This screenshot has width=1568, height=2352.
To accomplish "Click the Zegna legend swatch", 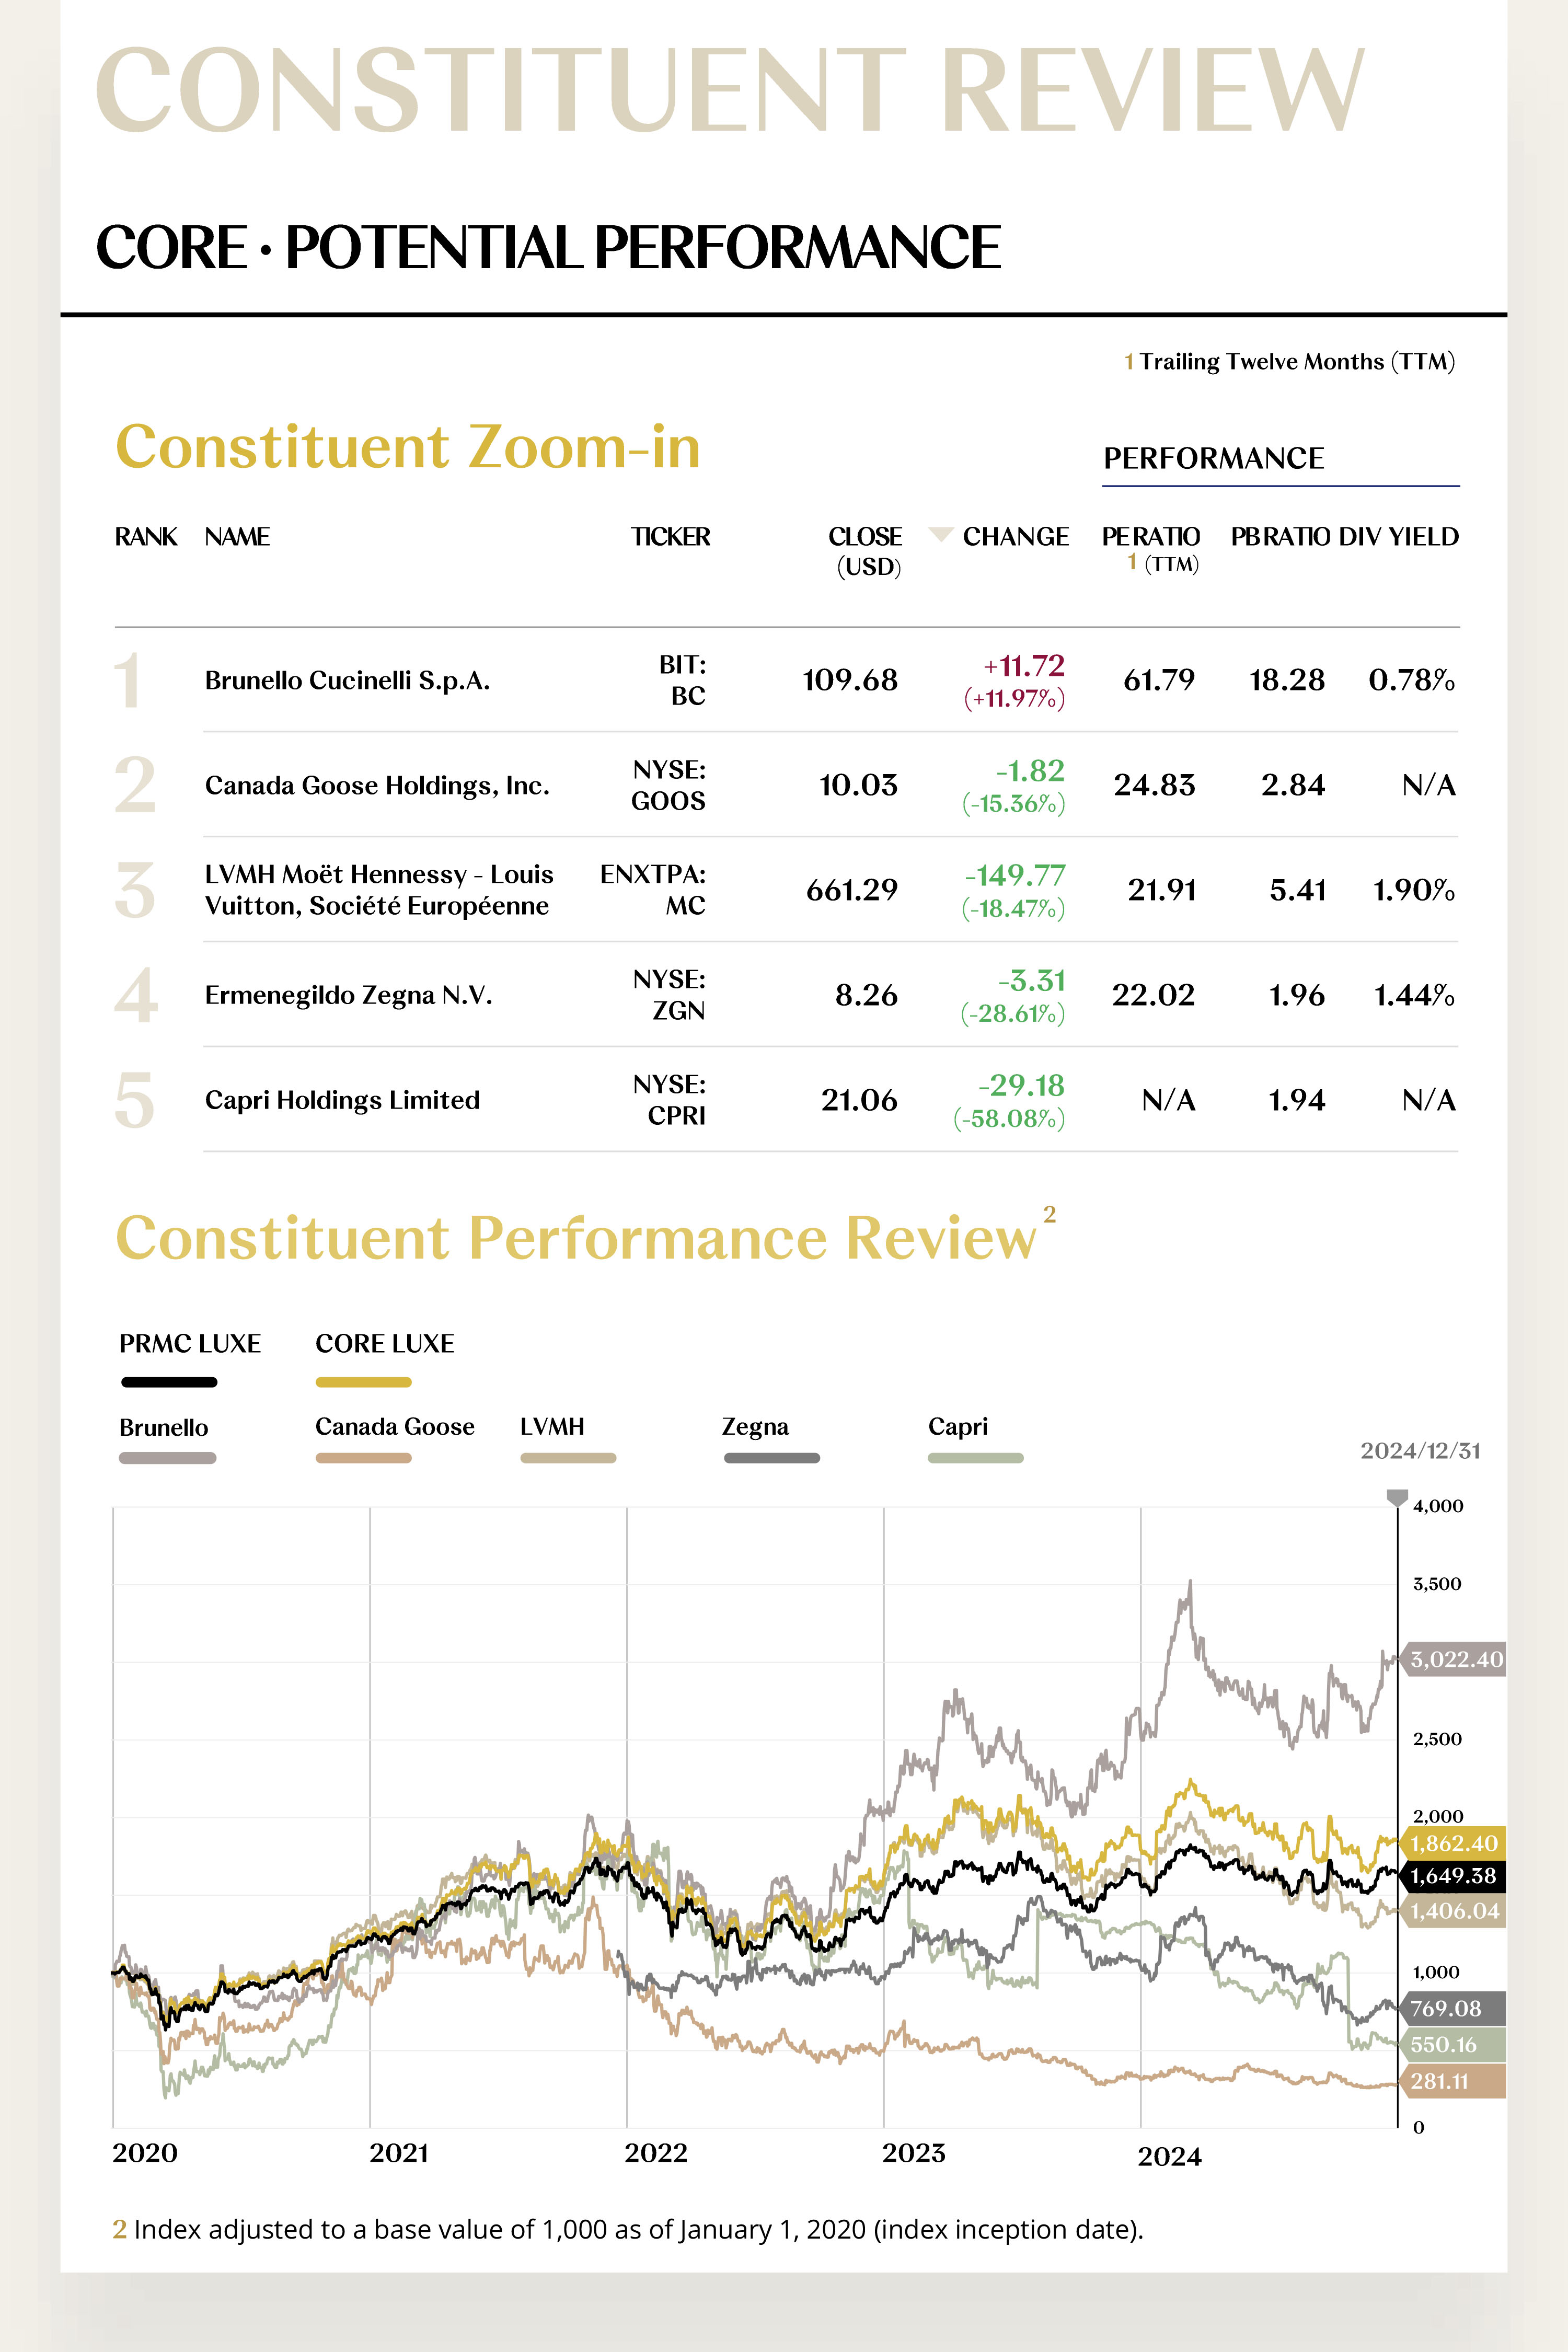I will click(771, 1458).
